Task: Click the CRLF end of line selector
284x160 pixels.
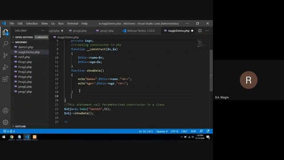Action: tap(185, 131)
